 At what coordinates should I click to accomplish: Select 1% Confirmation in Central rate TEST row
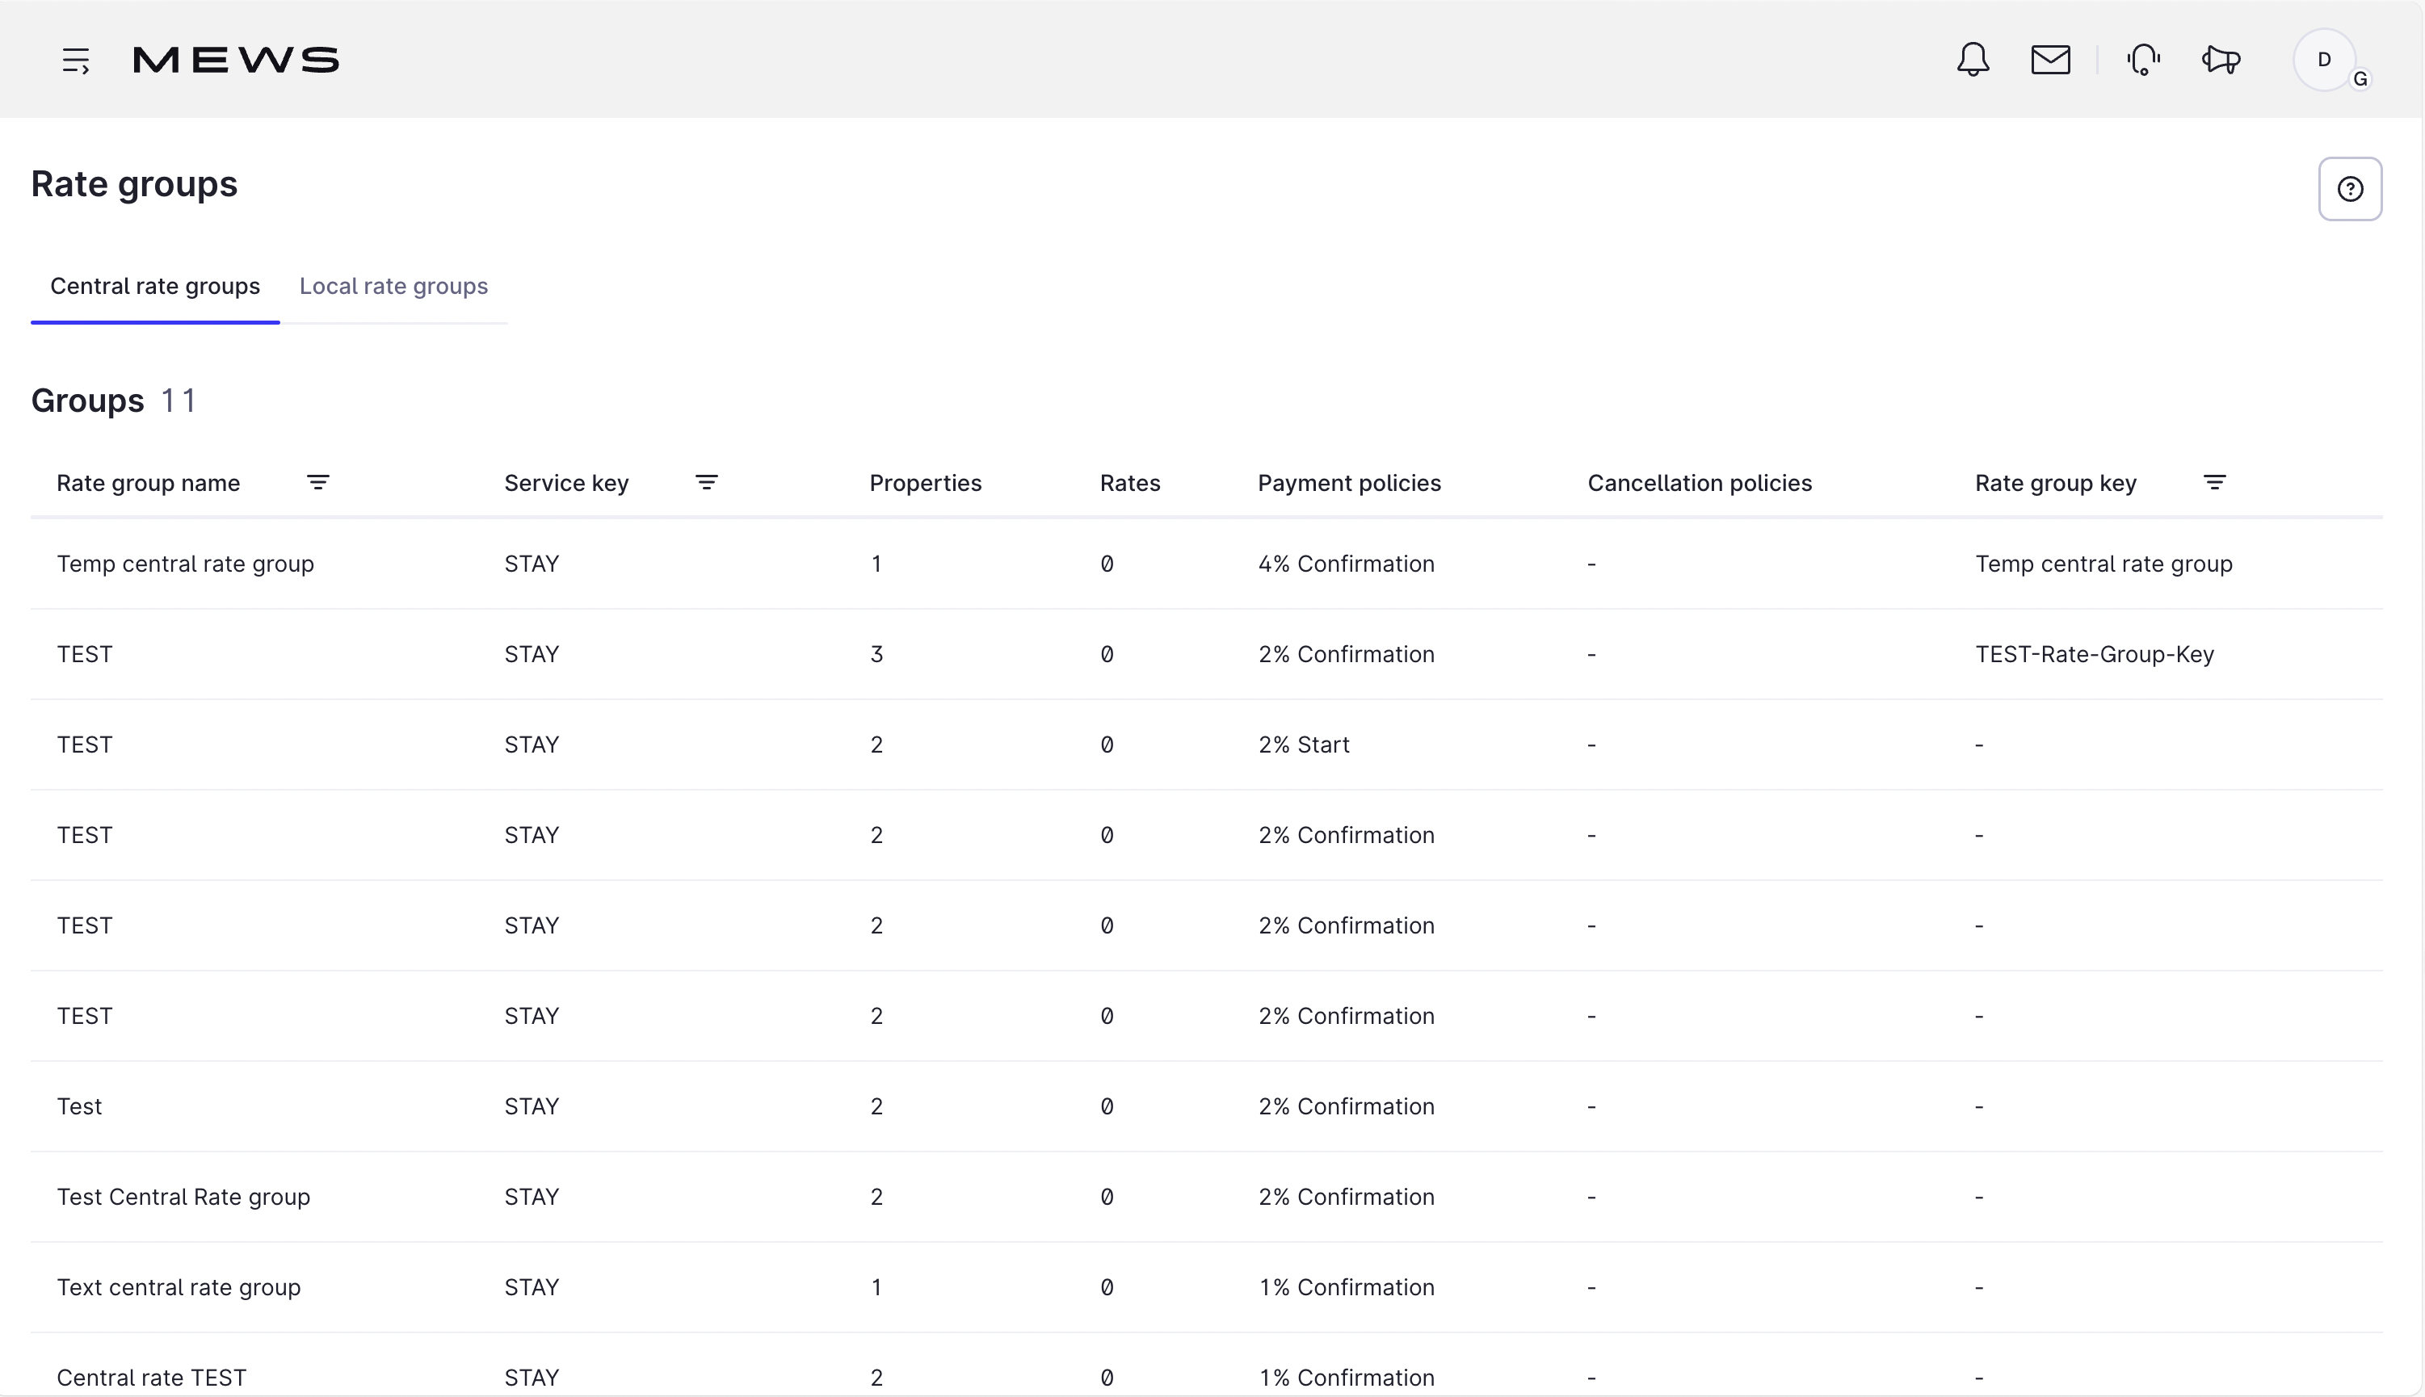pyautogui.click(x=1347, y=1377)
